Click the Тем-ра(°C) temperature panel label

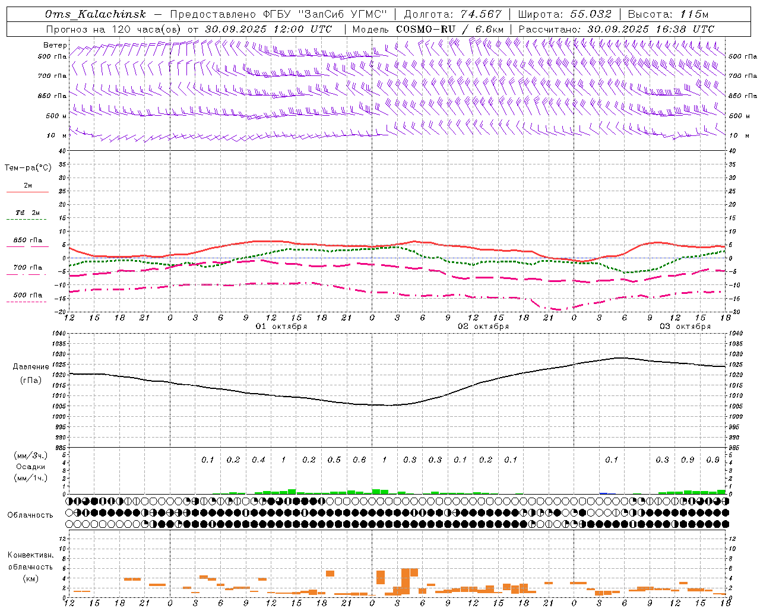tap(28, 168)
